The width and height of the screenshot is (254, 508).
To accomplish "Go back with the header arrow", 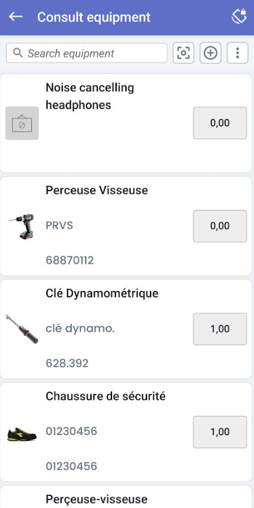I will [x=15, y=17].
